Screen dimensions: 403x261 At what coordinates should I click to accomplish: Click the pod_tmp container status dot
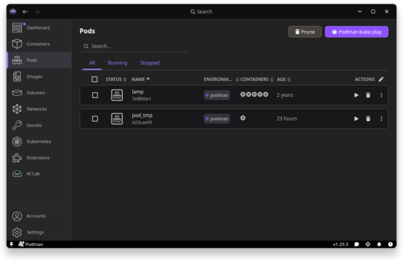point(243,118)
